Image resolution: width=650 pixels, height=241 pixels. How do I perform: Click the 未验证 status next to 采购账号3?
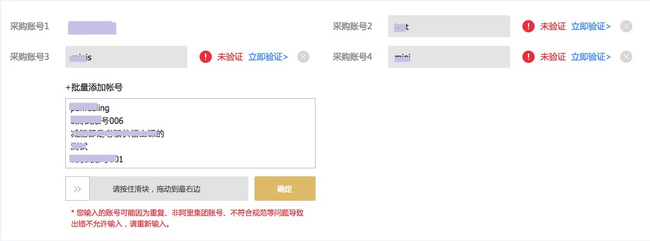coord(230,57)
